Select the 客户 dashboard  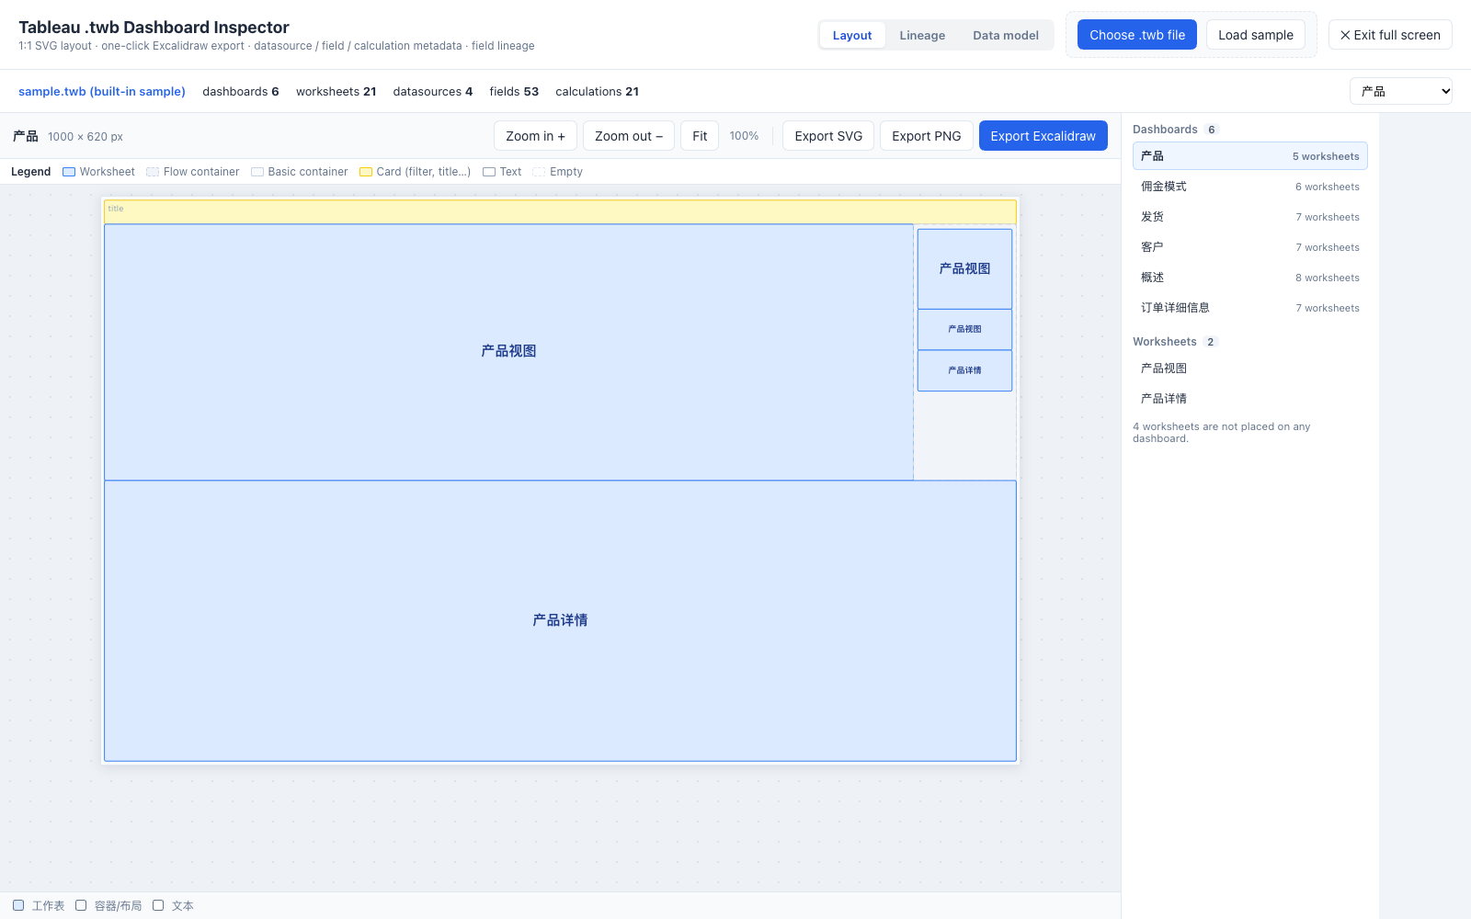click(x=1250, y=247)
